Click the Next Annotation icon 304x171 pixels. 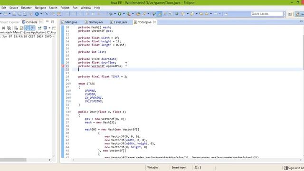[x=183, y=14]
